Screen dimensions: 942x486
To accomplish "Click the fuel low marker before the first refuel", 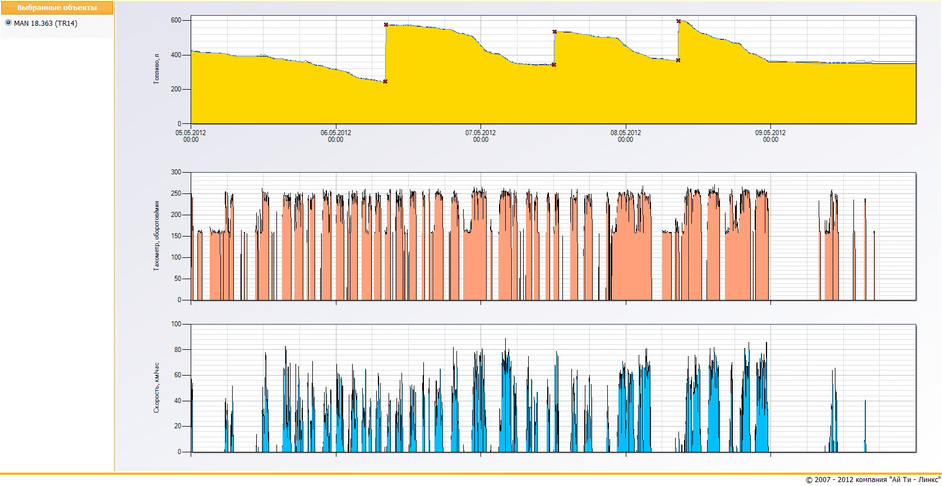I will [385, 82].
